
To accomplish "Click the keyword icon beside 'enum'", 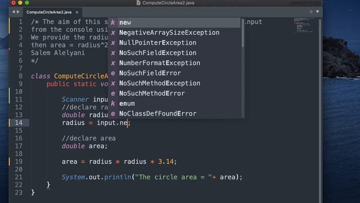I will 113,104.
